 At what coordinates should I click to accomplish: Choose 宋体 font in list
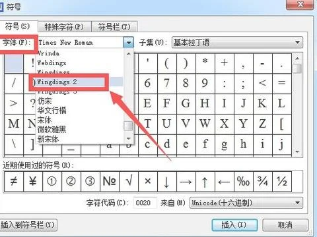point(79,120)
